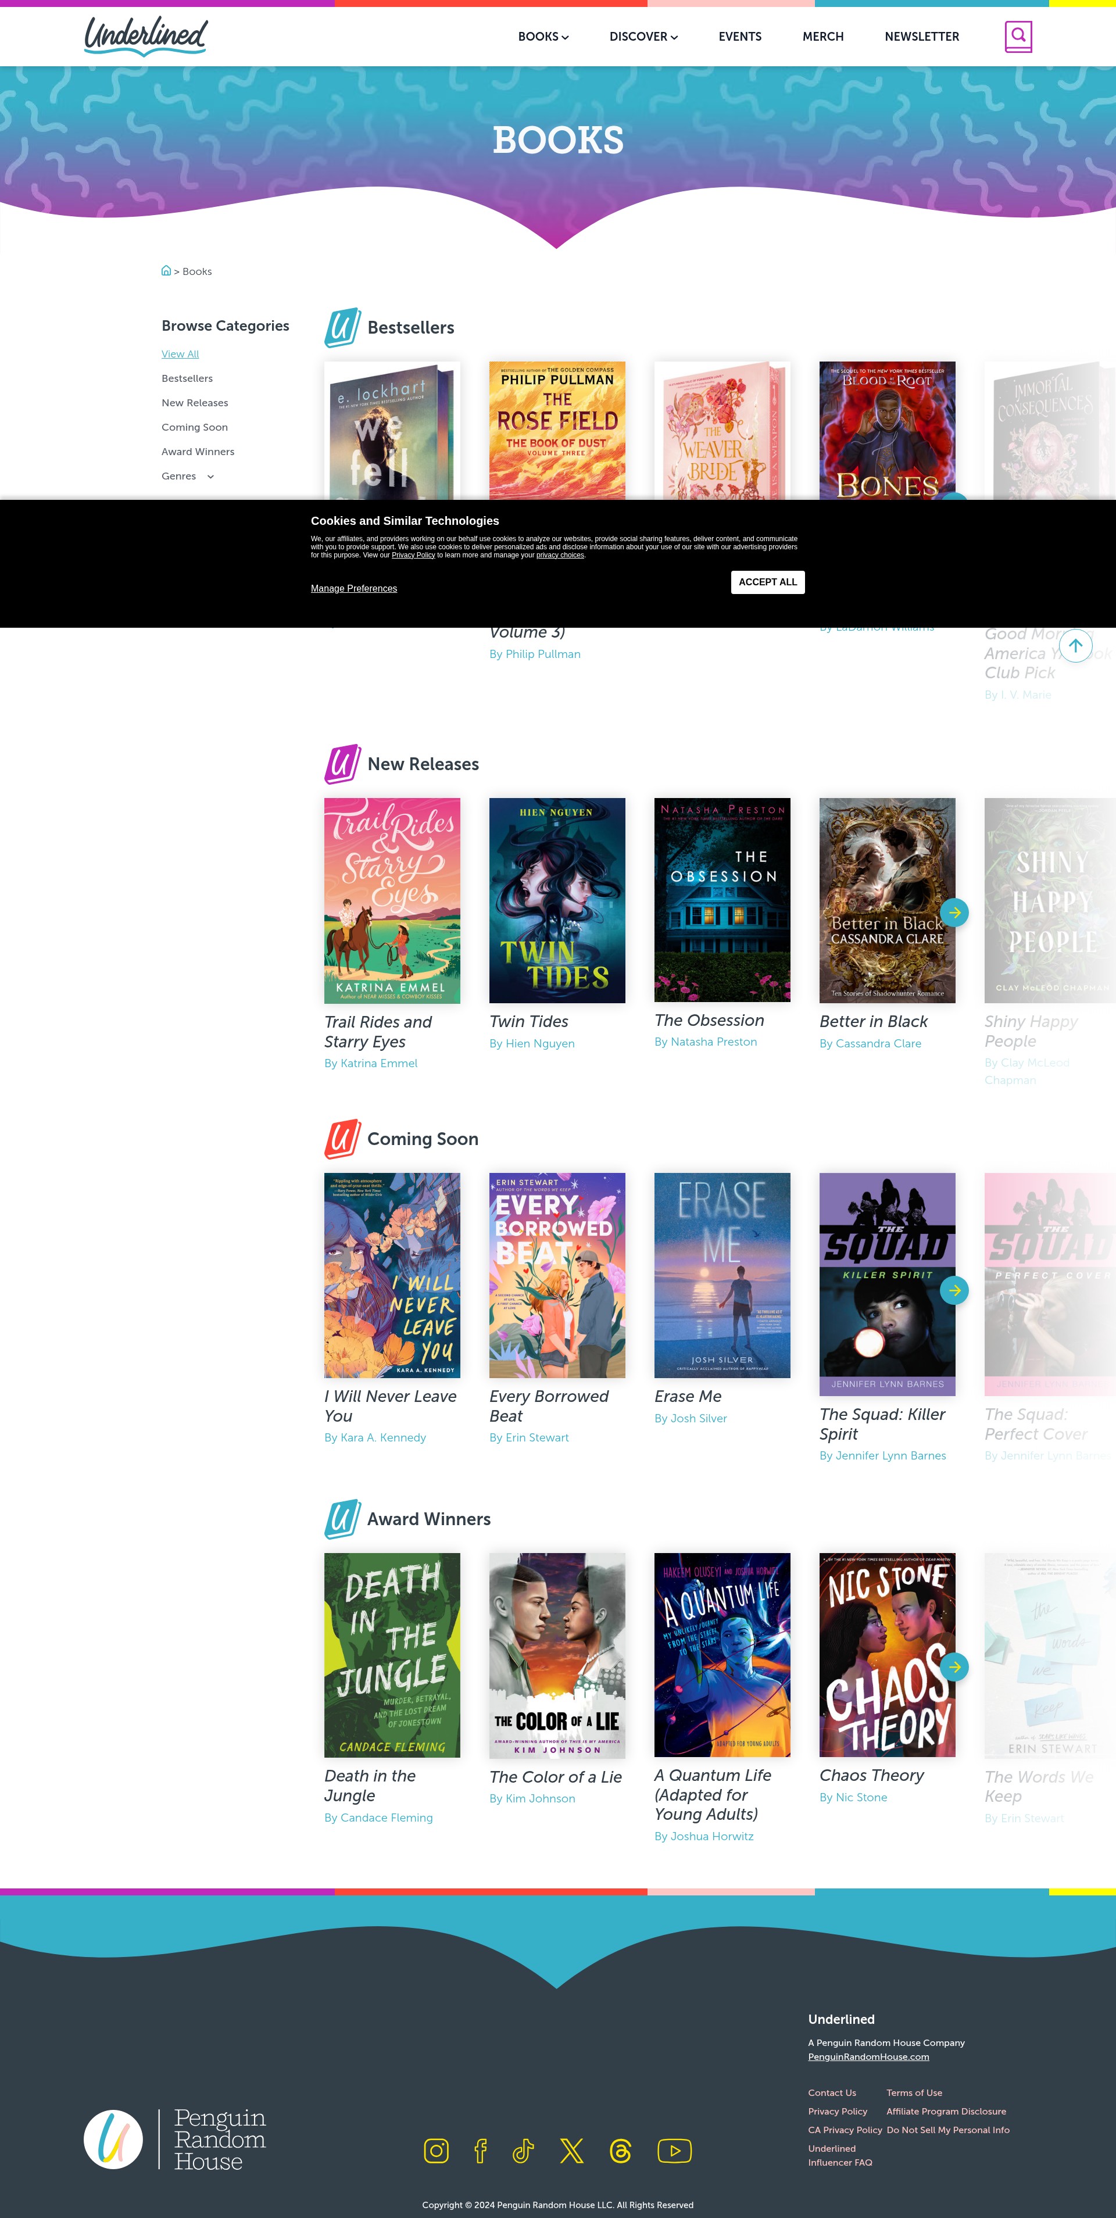Select Award Winners in Browse Categories
The height and width of the screenshot is (2218, 1116).
[x=198, y=452]
